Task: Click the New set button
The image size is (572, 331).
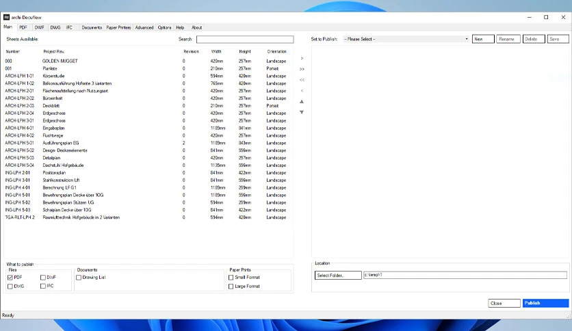Action: (483, 39)
